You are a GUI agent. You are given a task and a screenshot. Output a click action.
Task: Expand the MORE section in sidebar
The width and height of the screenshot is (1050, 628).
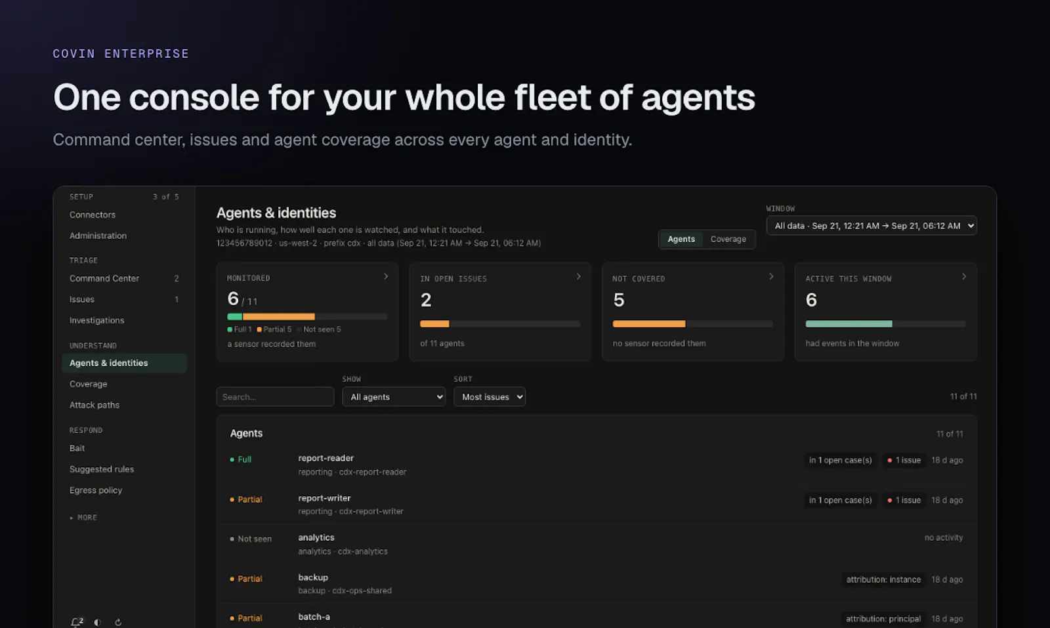coord(83,518)
